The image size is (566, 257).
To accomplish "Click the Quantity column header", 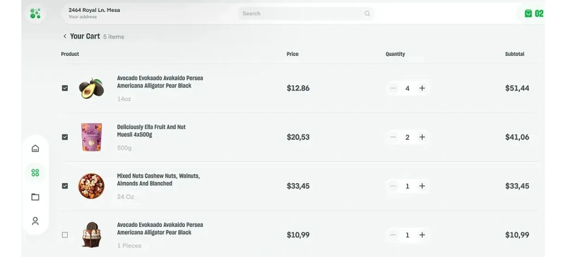I will click(395, 54).
